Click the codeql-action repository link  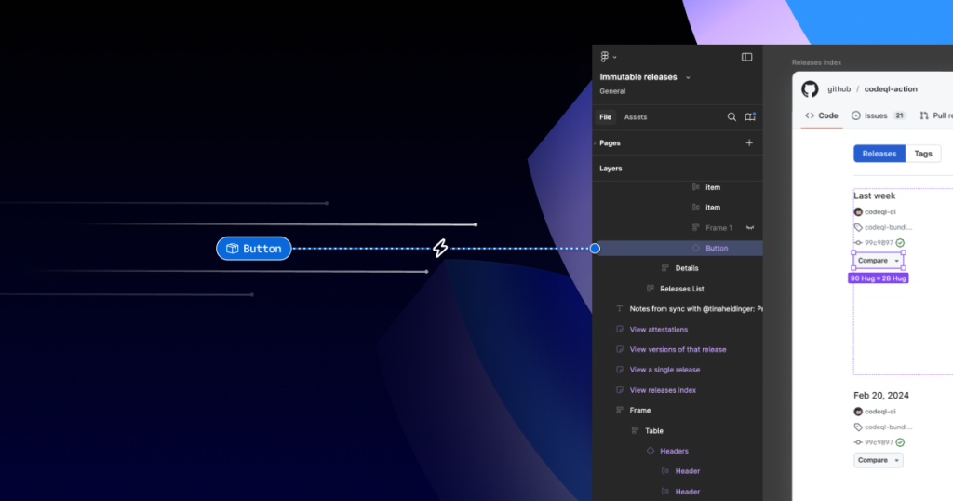pos(891,89)
